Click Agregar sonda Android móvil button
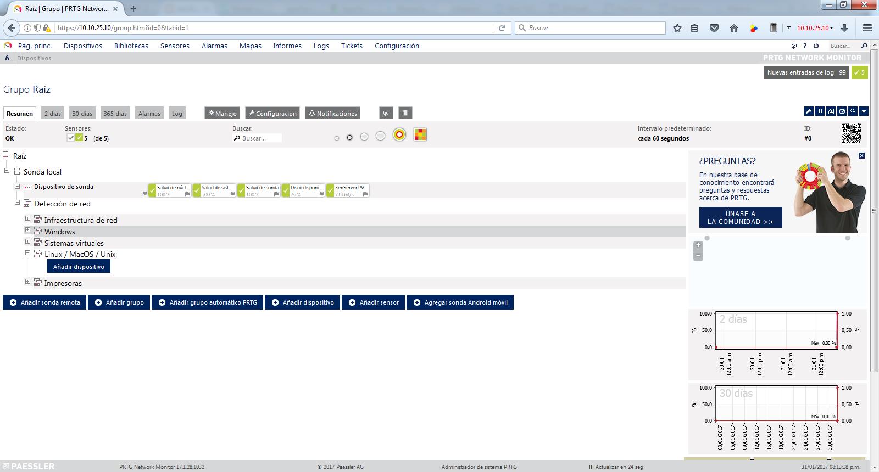879x472 pixels. click(460, 302)
